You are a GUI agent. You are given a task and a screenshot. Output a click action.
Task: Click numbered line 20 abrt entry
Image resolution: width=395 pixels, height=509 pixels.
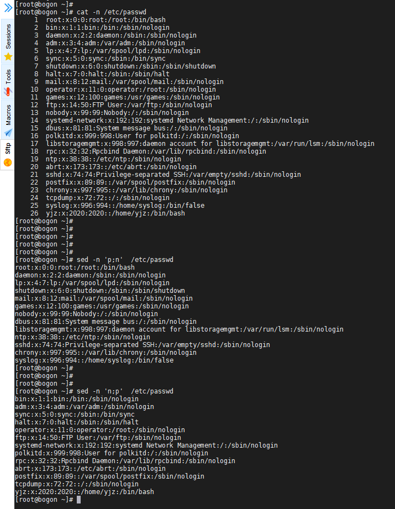click(114, 167)
